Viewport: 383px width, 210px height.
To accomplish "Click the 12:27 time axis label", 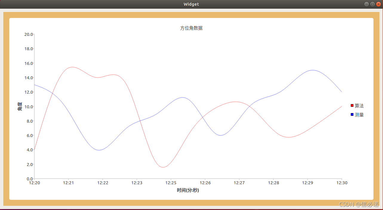I will click(x=239, y=182).
